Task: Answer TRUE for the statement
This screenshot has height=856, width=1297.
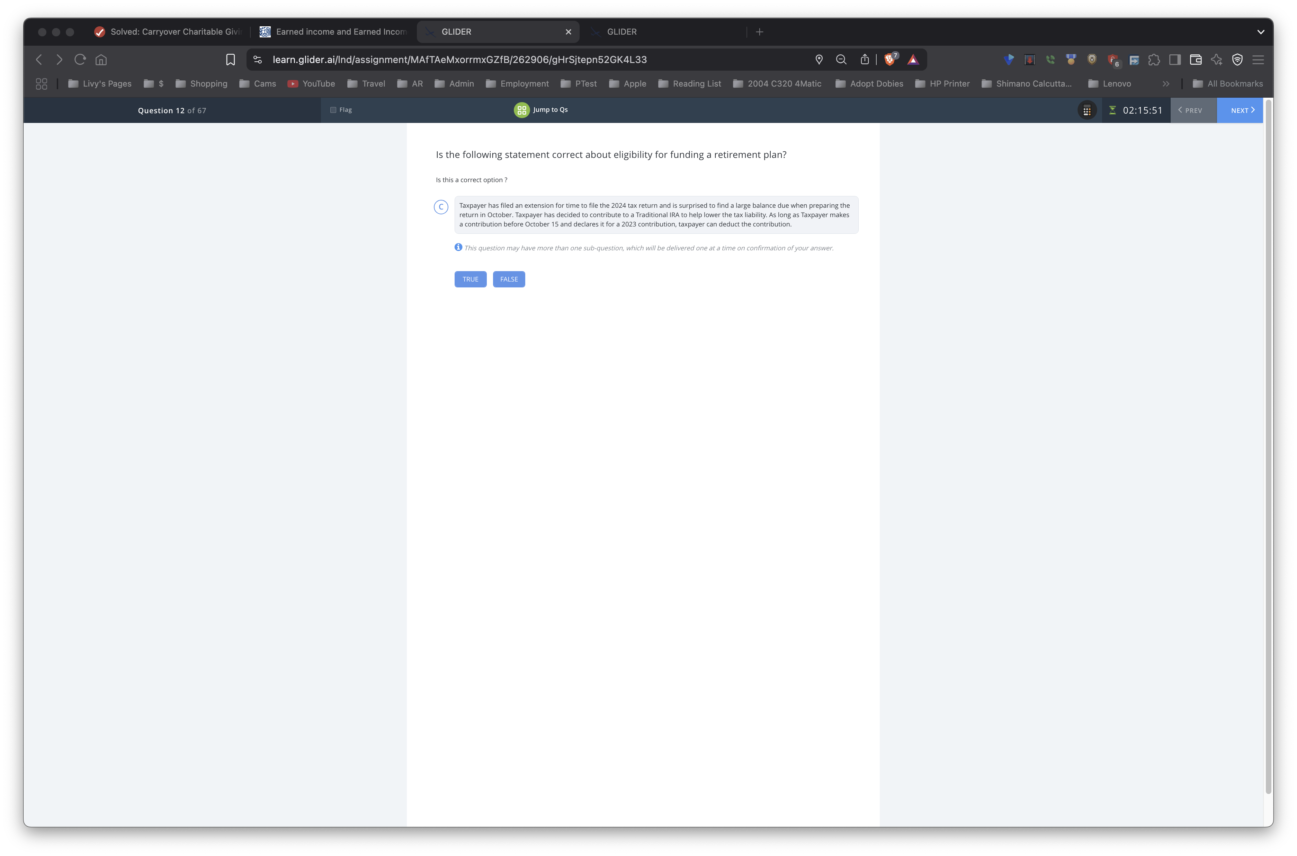Action: 470,279
